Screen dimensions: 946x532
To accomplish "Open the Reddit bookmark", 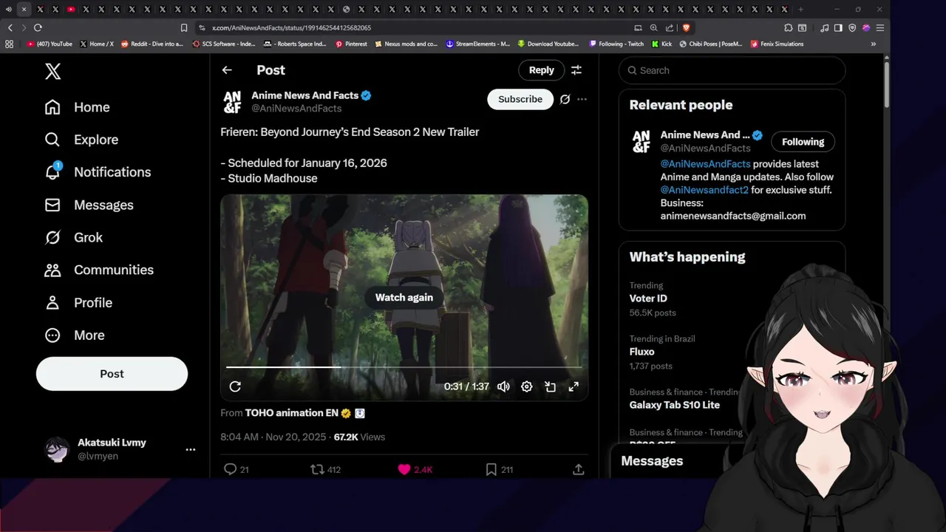I will (152, 44).
